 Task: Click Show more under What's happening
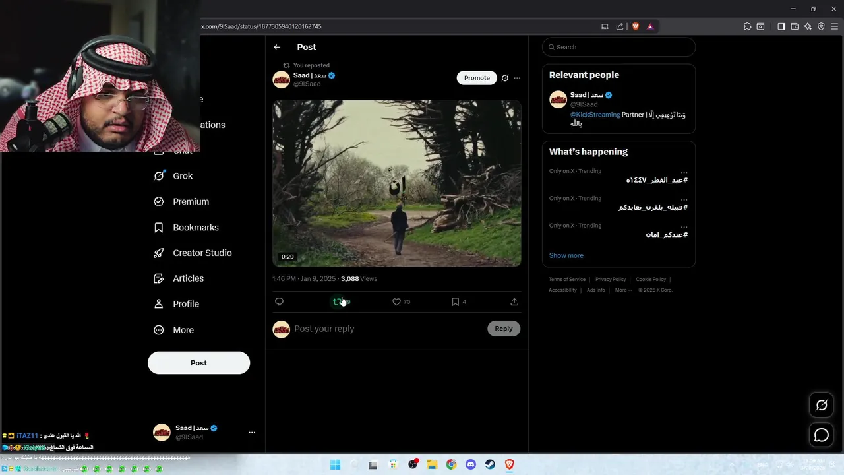tap(566, 255)
